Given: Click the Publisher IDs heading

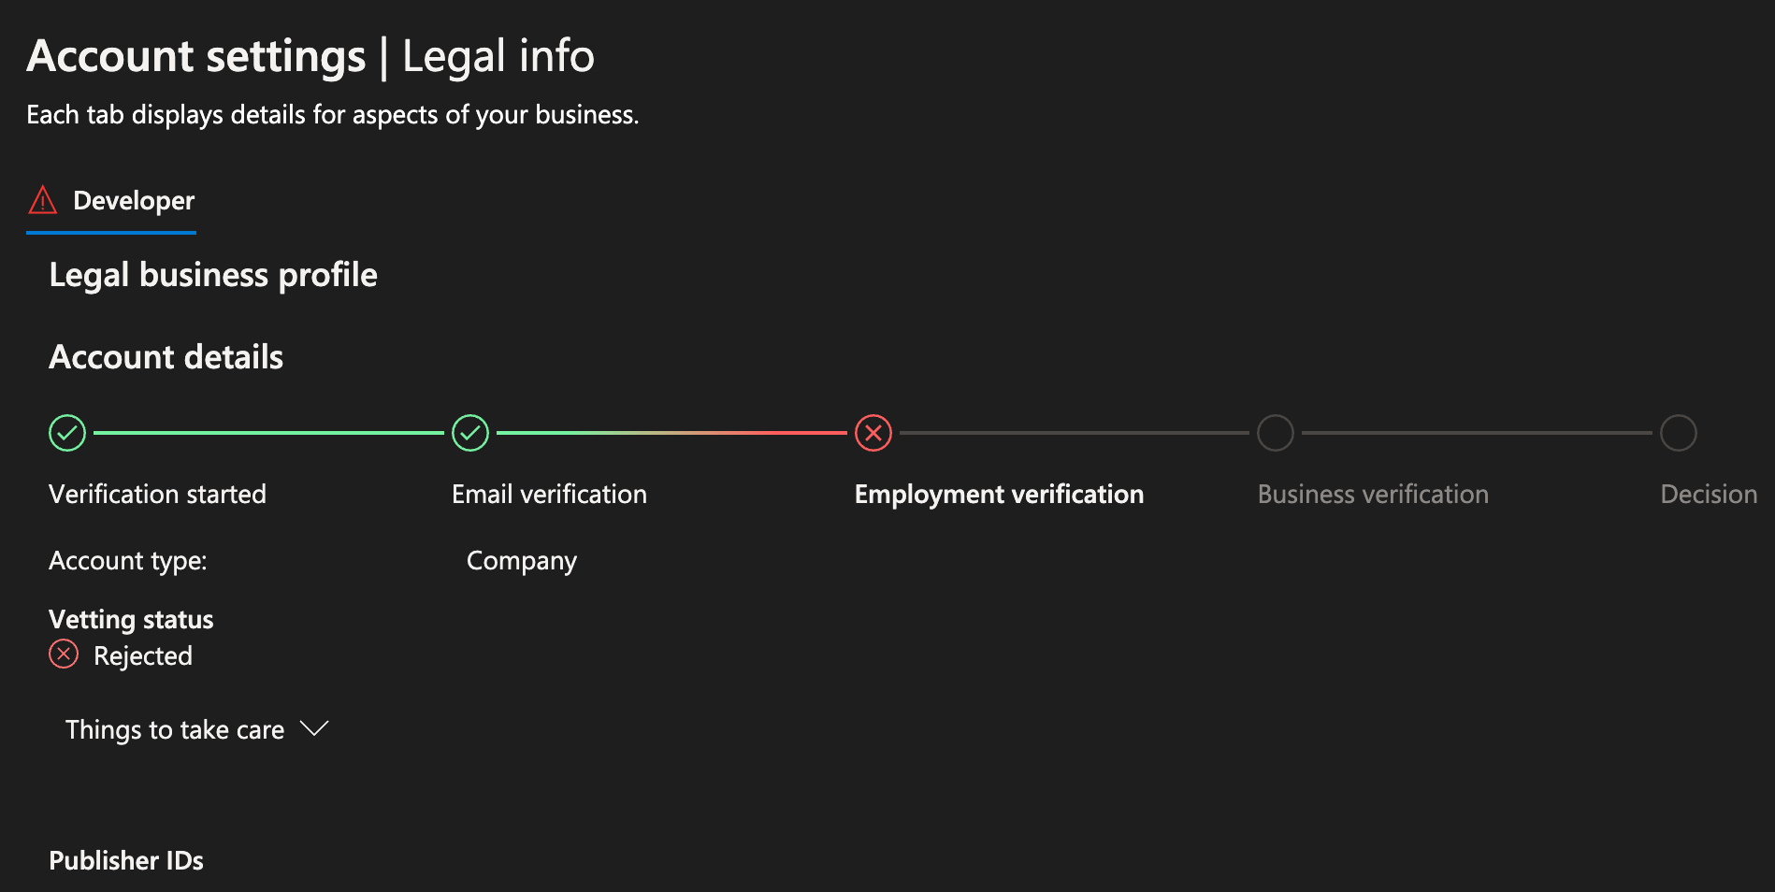Looking at the screenshot, I should click(x=126, y=860).
